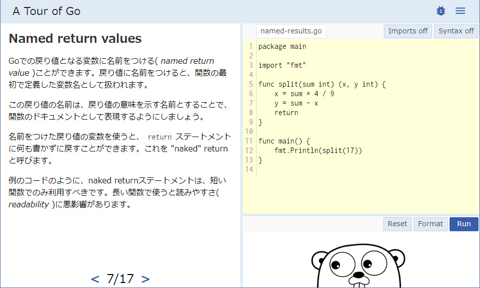
Task: Select the named-results.go tab
Action: pyautogui.click(x=291, y=31)
